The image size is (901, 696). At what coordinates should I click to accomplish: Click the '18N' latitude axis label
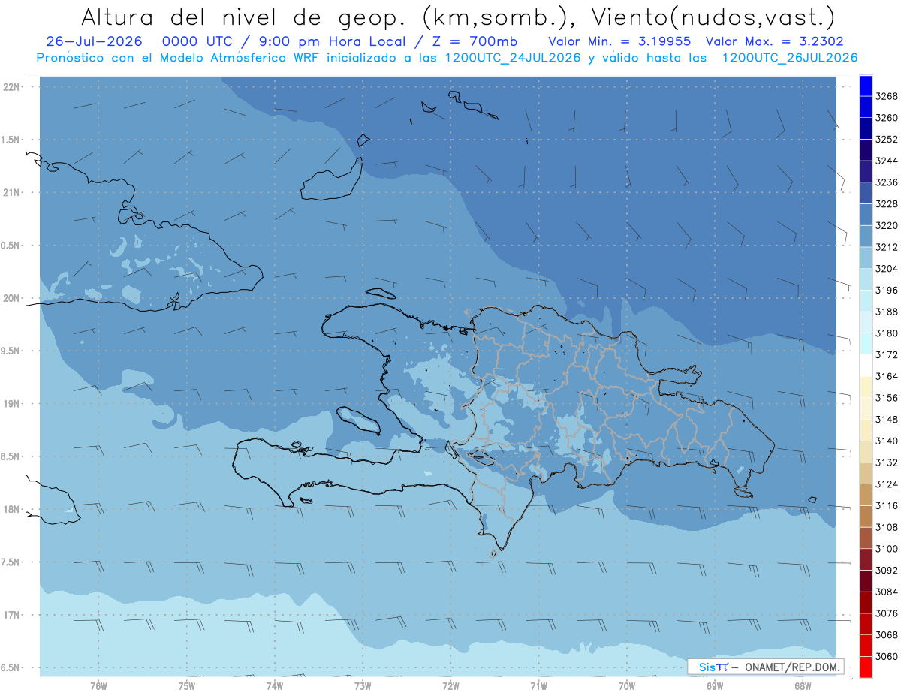click(x=11, y=509)
